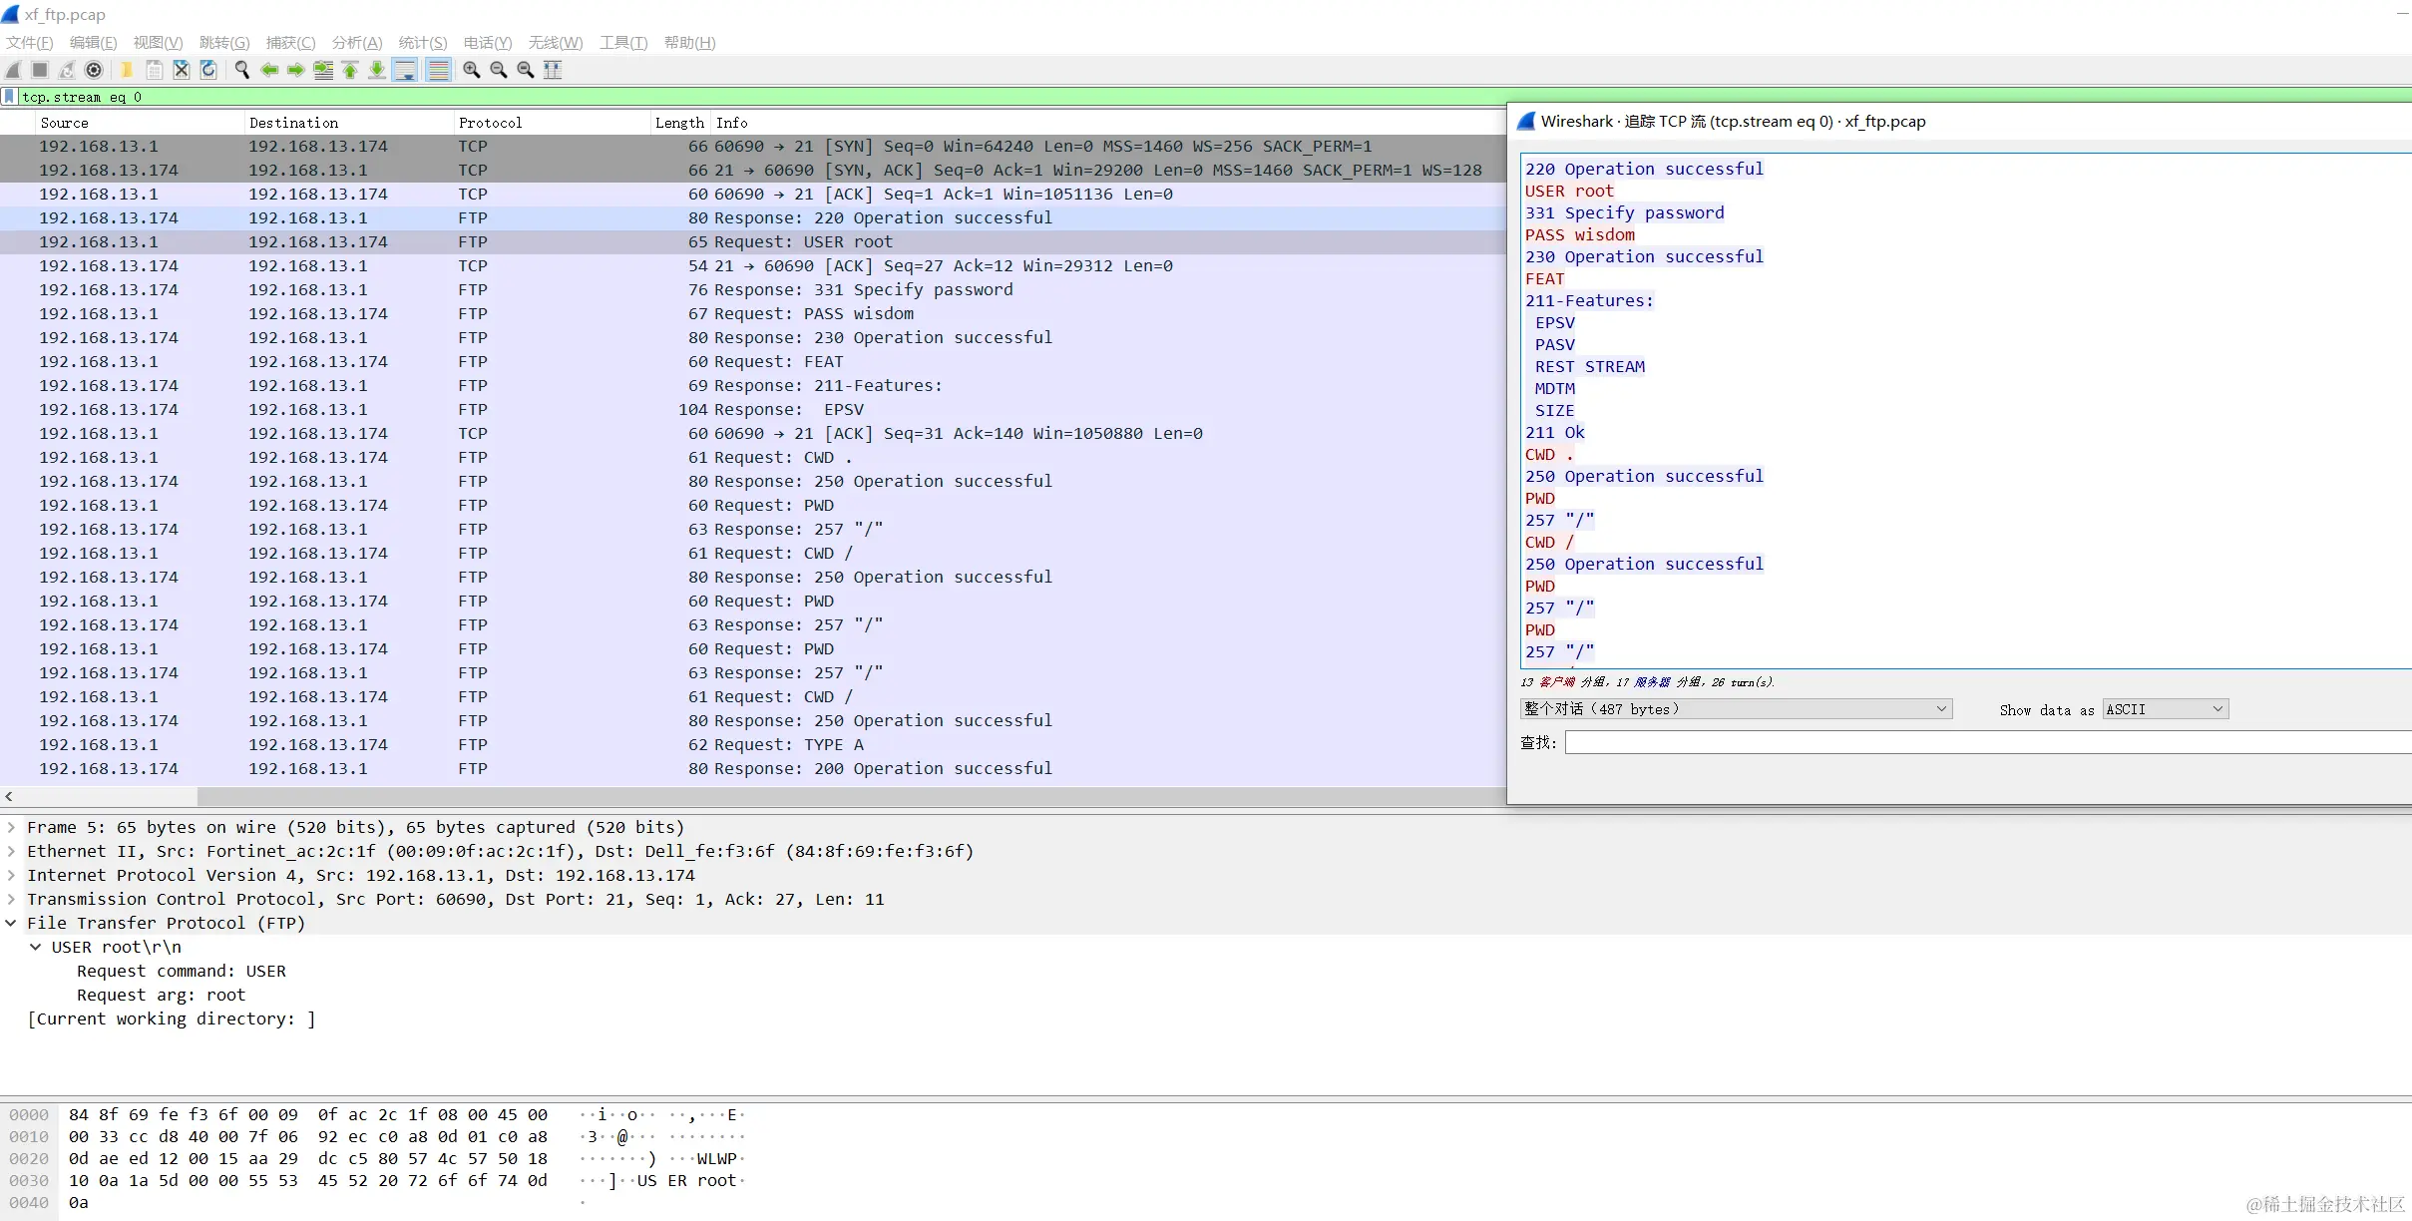Sort by the Length column header

coord(679,123)
